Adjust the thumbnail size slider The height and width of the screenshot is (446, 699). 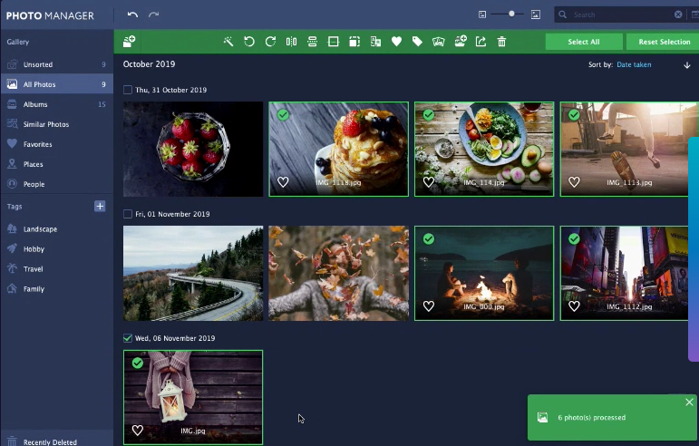512,15
